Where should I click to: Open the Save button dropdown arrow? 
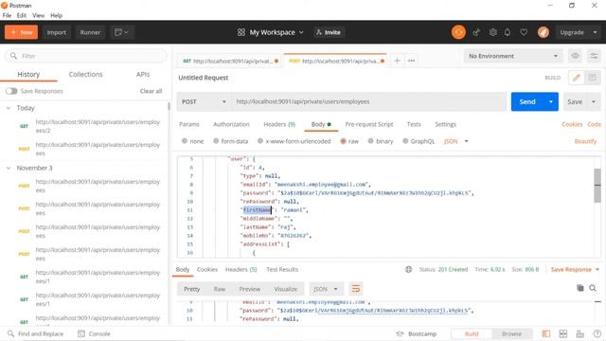point(594,101)
